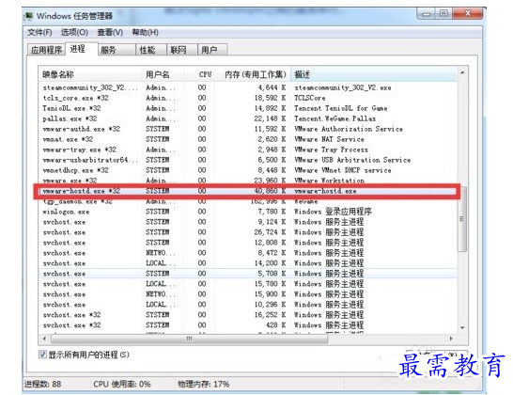Click the vertical scrollbar up arrow

[x=462, y=72]
